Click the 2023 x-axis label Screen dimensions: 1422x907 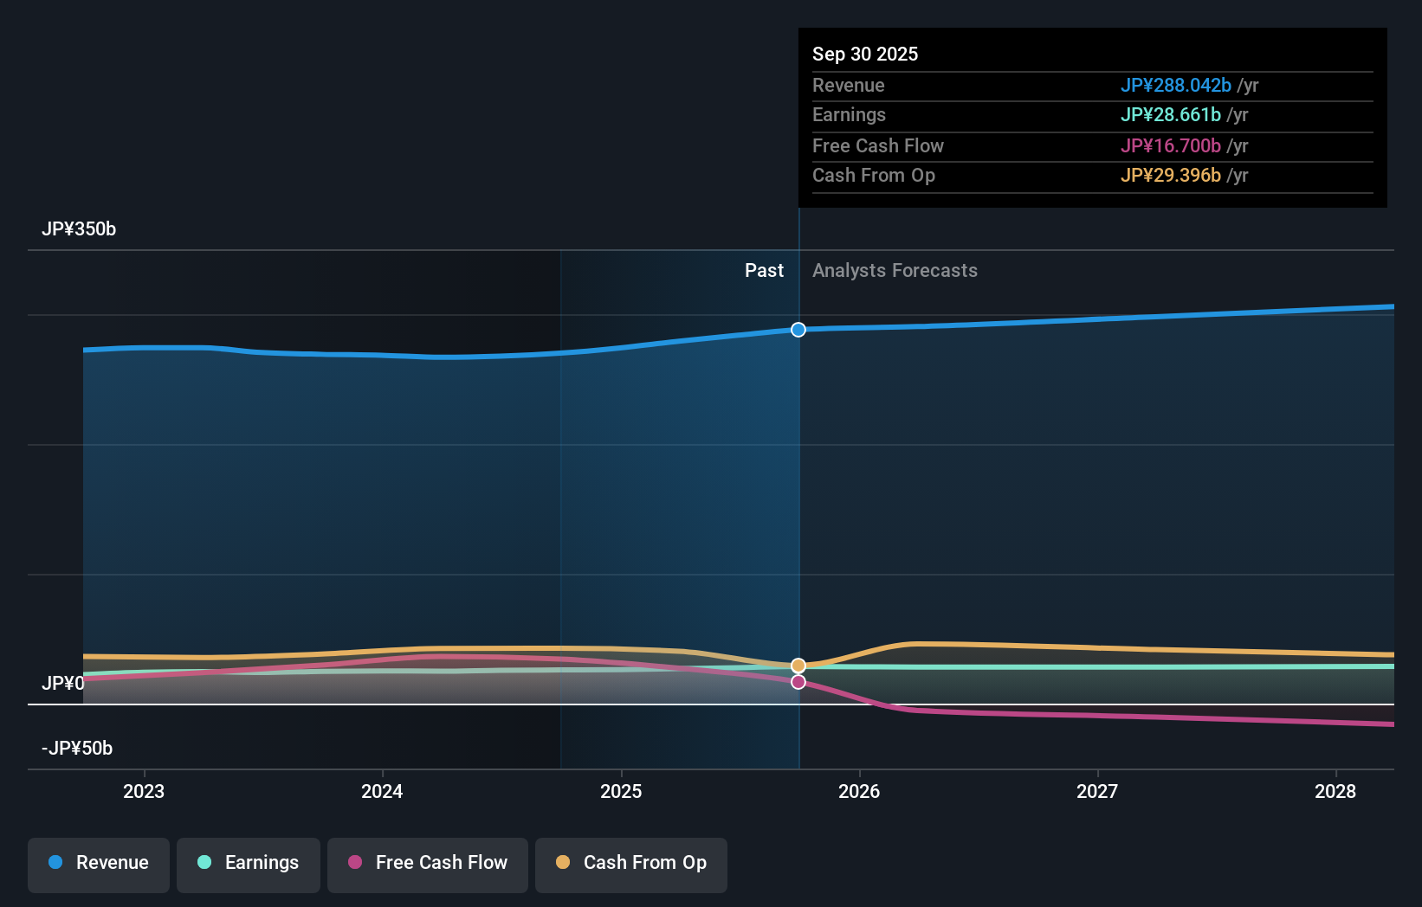tap(144, 792)
